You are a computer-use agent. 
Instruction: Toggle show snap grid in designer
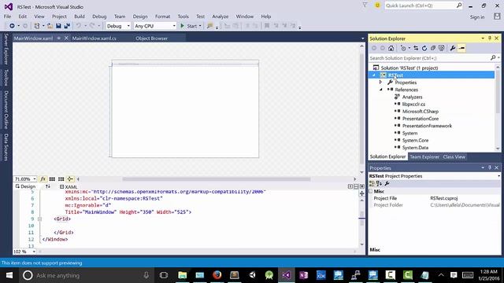[x=52, y=179]
